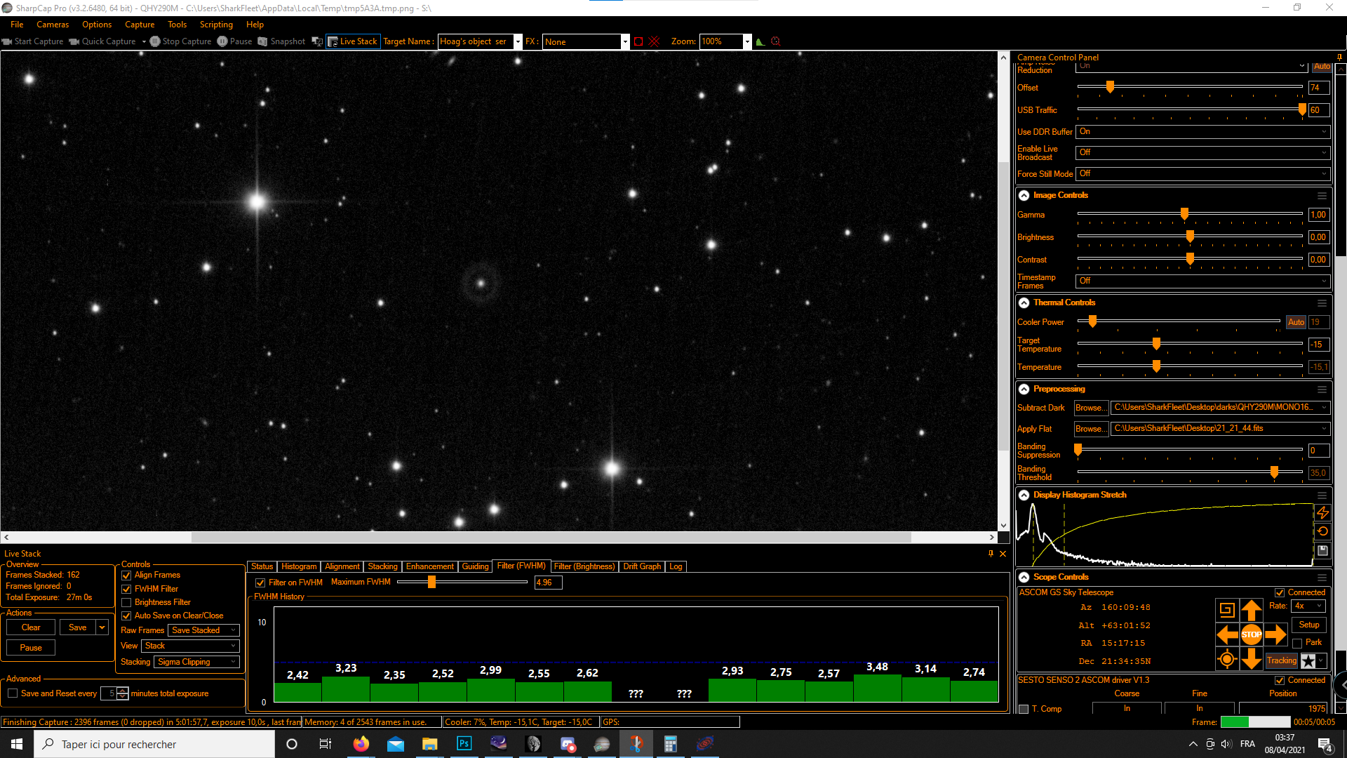Screen dimensions: 1347x758
Task: Click the green image histogram toolbar icon
Action: [760, 41]
